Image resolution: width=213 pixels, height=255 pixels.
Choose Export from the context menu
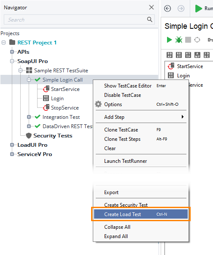(x=141, y=192)
